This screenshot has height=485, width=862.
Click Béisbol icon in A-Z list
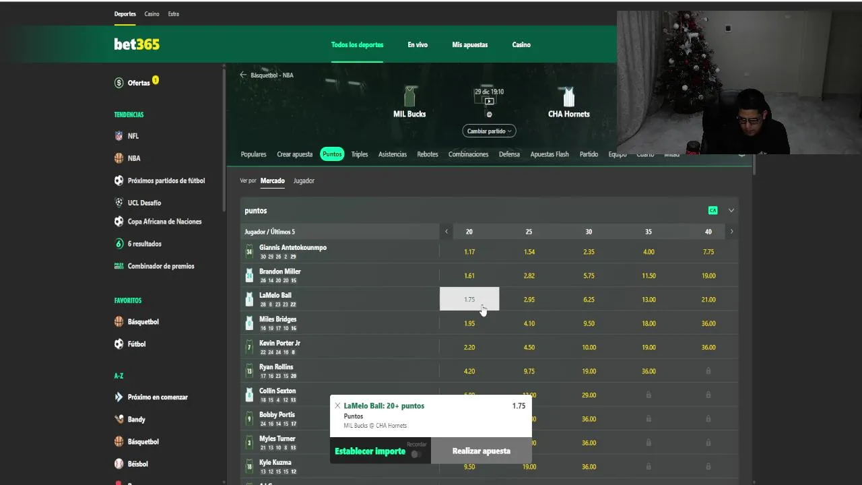coord(119,464)
